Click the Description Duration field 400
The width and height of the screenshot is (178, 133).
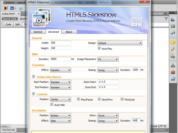tap(136, 120)
